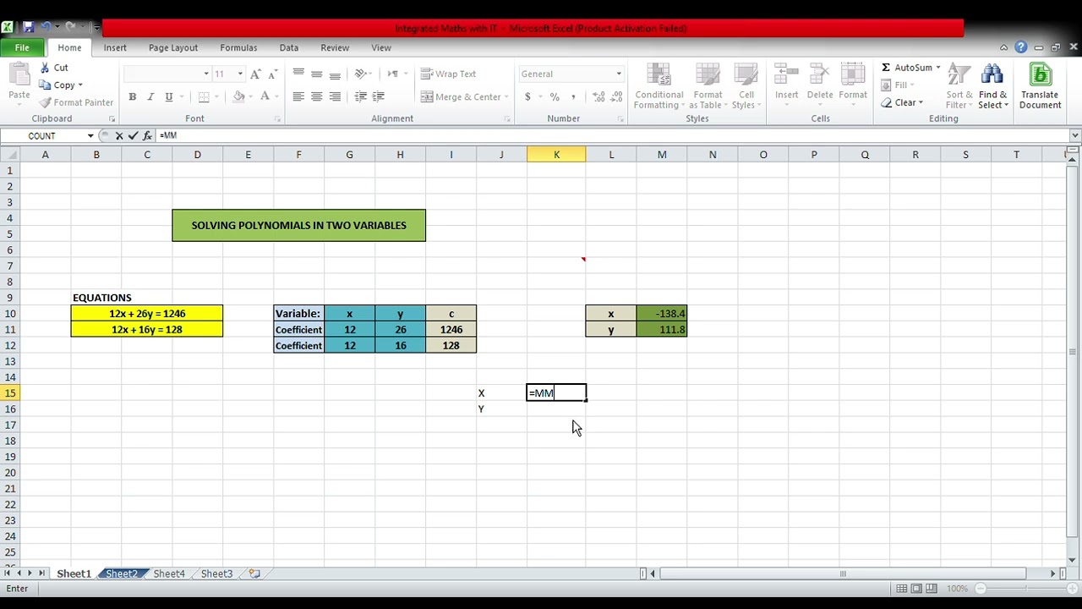Image resolution: width=1082 pixels, height=609 pixels.
Task: Switch to the Review tab
Action: 335,47
